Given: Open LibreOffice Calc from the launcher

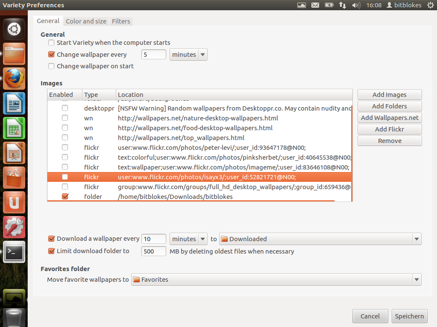Looking at the screenshot, I should pos(14,128).
